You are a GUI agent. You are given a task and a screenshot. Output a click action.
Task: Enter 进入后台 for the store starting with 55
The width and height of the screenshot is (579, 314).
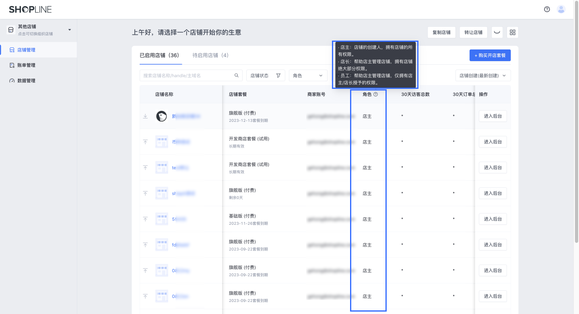point(493,219)
